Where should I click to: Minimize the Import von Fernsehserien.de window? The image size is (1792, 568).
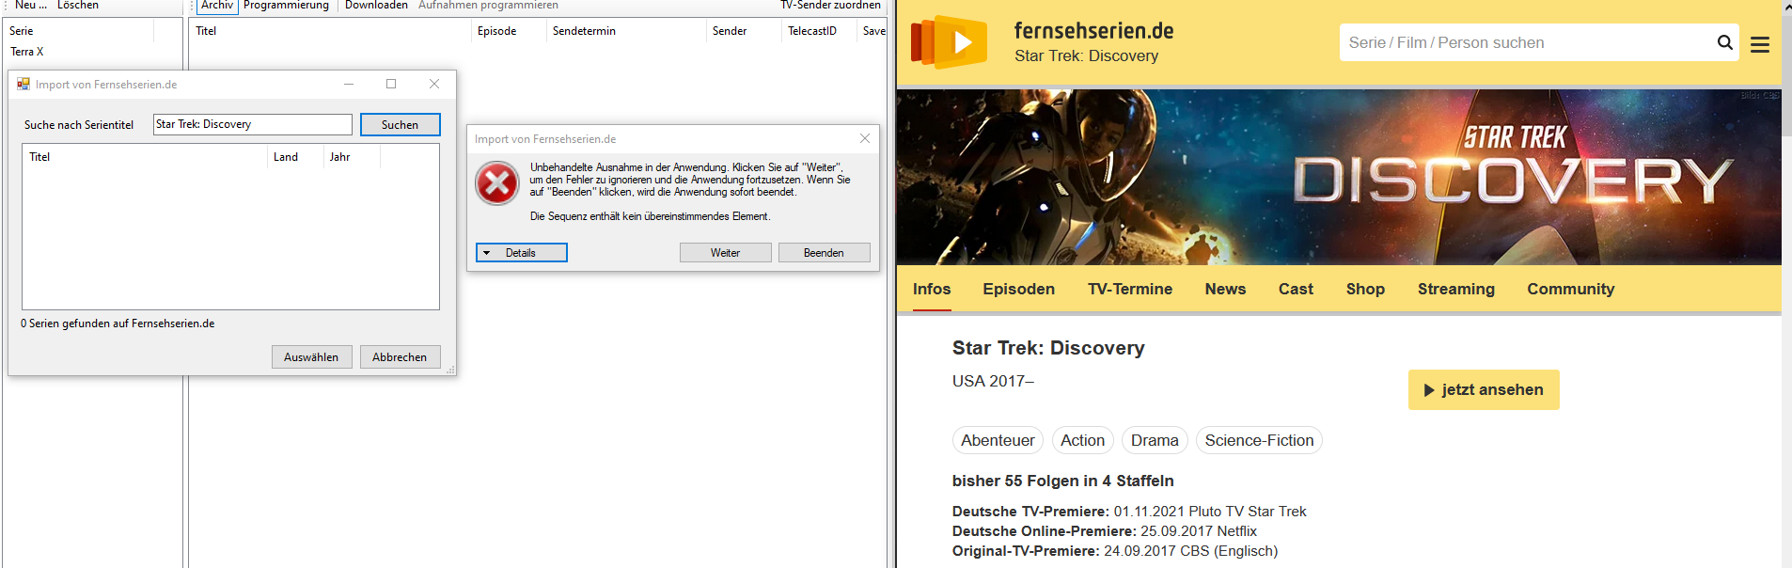[x=348, y=84]
